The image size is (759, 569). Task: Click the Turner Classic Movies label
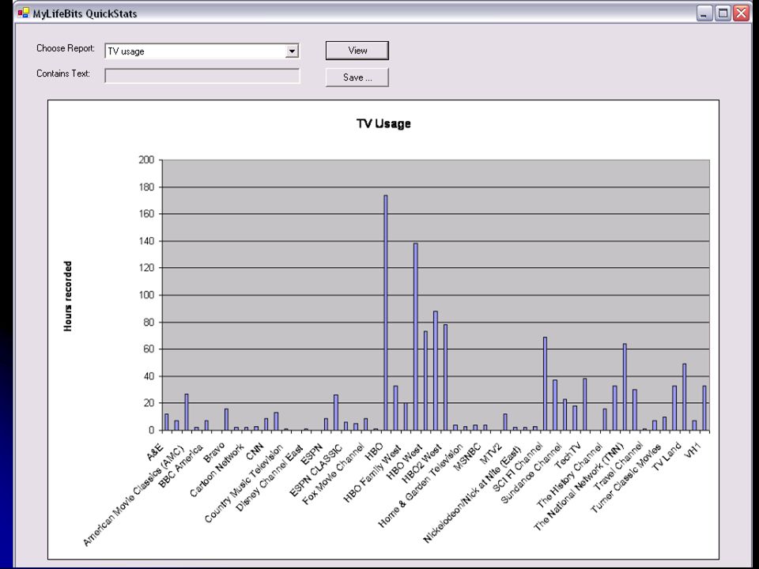coord(626,478)
